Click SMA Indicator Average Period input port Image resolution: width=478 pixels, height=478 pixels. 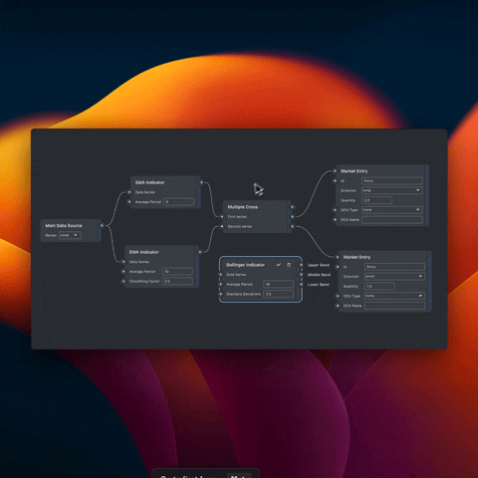coord(129,202)
